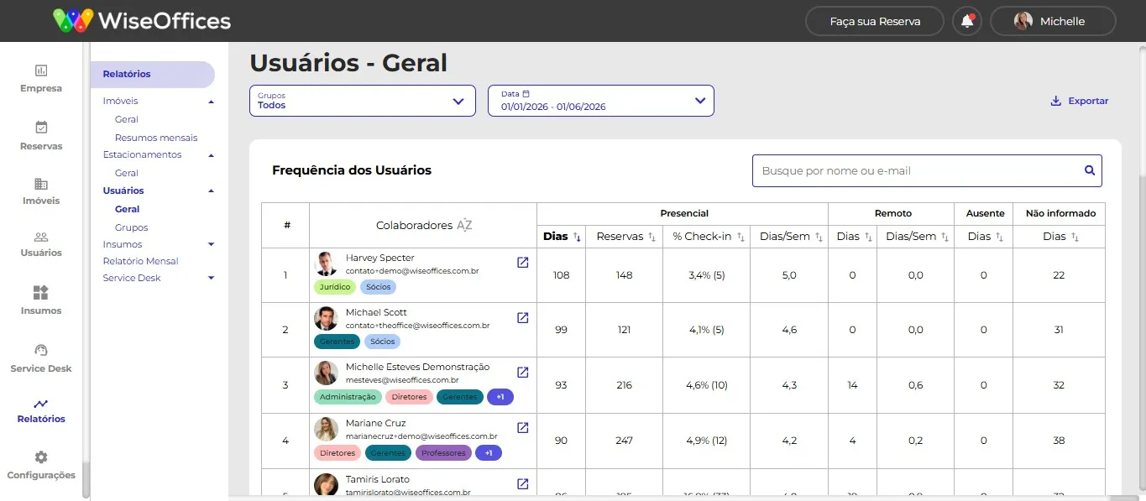Click Jurídico tag for Harvey Specter
Viewport: 1146px width, 501px height.
pos(335,287)
